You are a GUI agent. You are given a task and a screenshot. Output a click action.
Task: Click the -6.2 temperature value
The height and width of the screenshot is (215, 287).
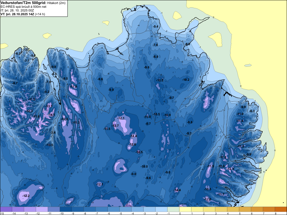18,53
